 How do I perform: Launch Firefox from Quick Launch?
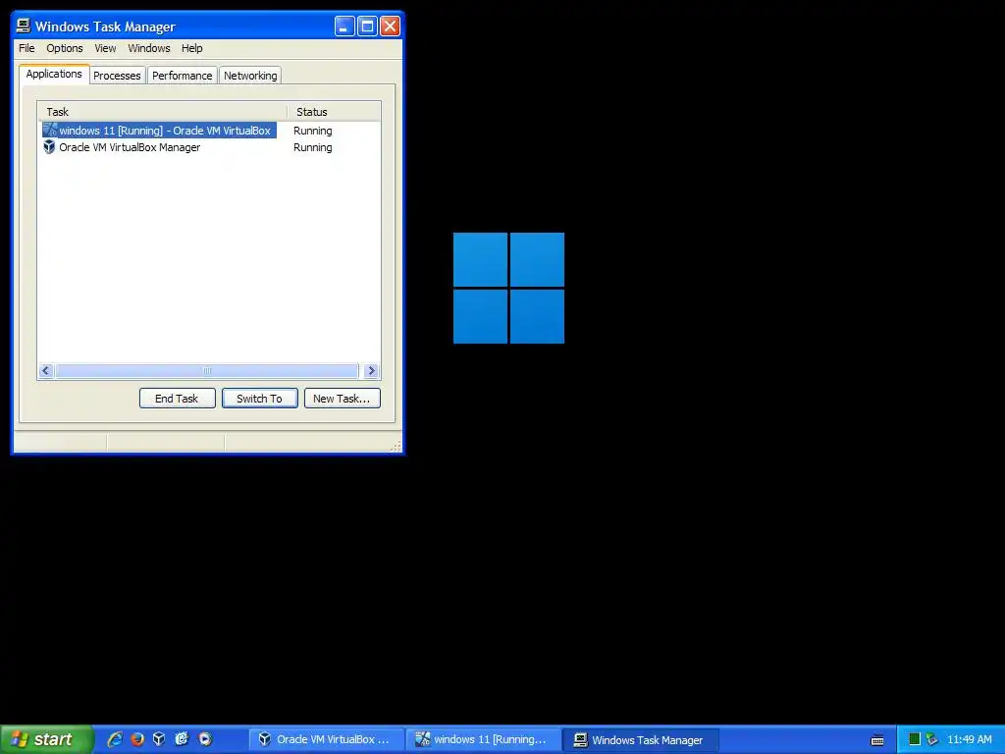(137, 739)
